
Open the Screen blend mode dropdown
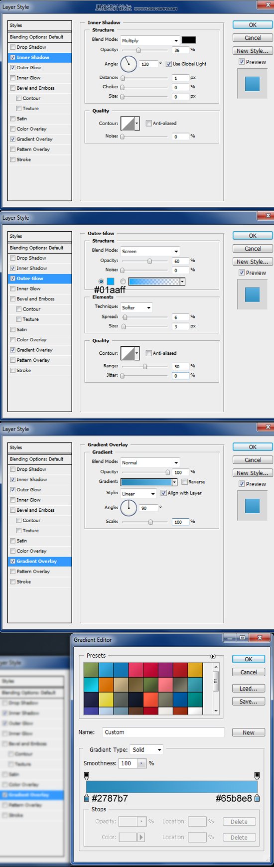click(150, 251)
